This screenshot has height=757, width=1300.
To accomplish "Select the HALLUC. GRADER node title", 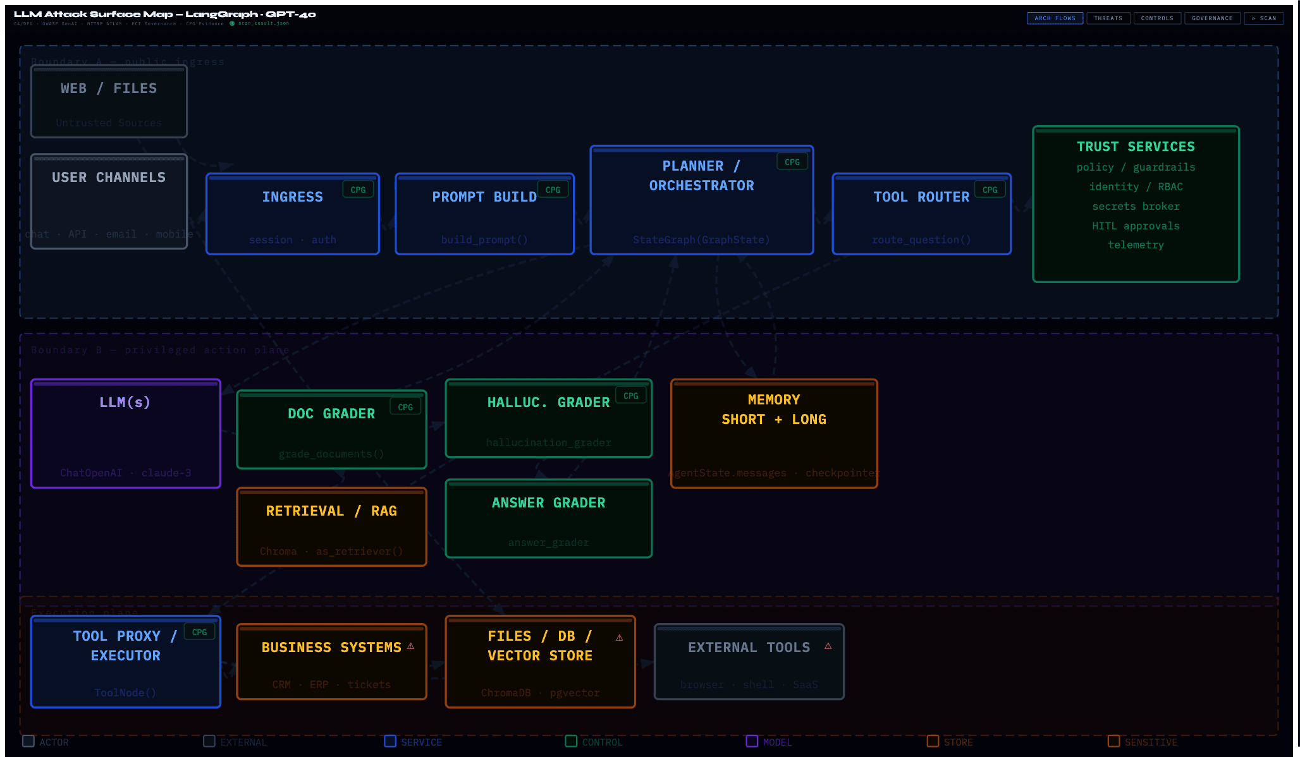I will pos(548,403).
